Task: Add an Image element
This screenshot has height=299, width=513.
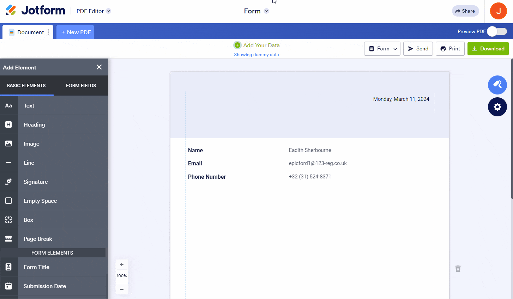Action: click(x=53, y=144)
